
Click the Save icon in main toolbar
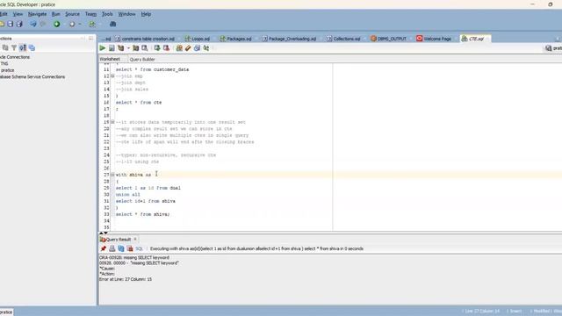click(x=11, y=24)
